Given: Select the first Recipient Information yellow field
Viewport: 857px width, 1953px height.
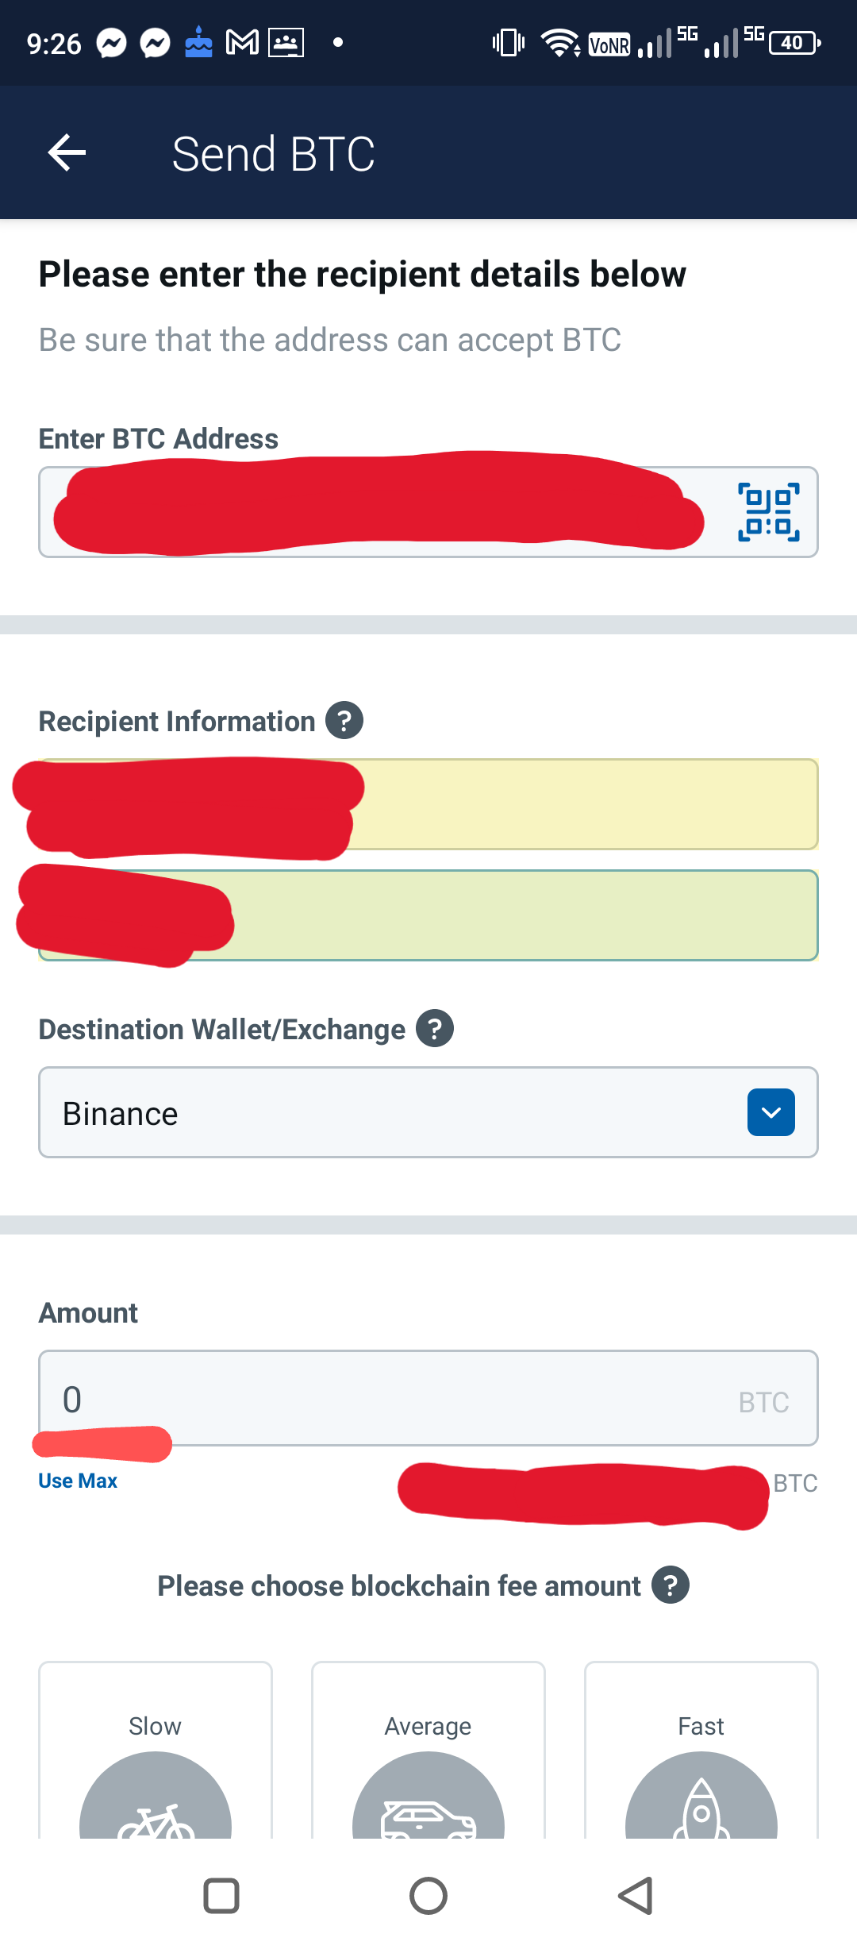Looking at the screenshot, I should (428, 804).
